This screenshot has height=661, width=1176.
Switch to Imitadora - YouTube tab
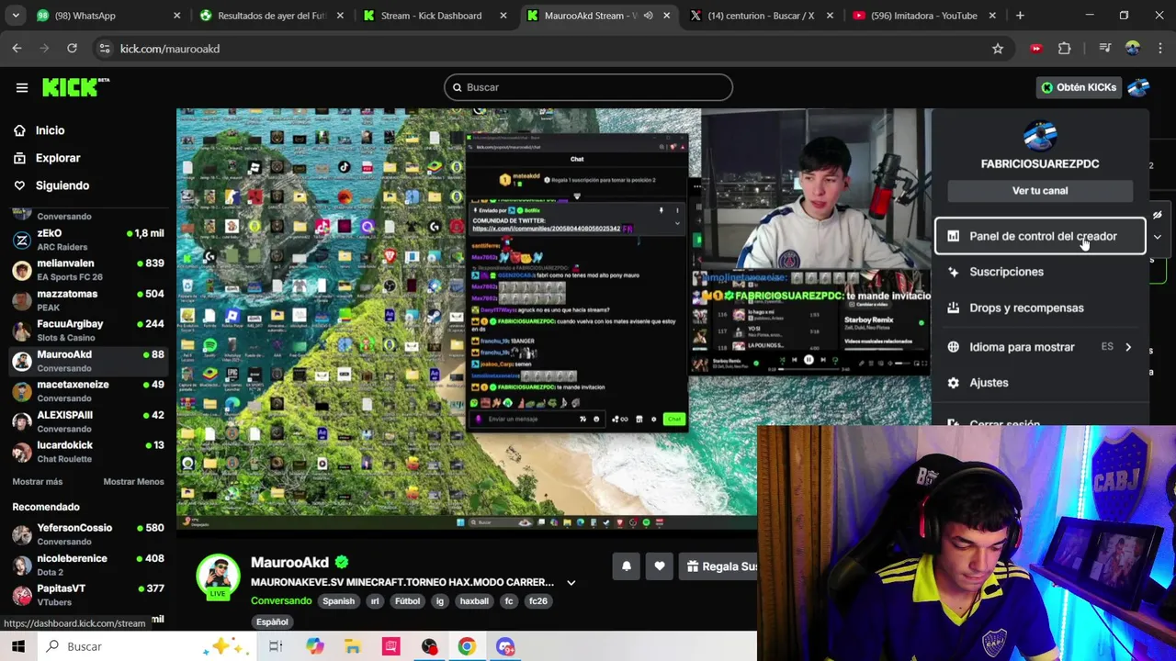tap(922, 16)
